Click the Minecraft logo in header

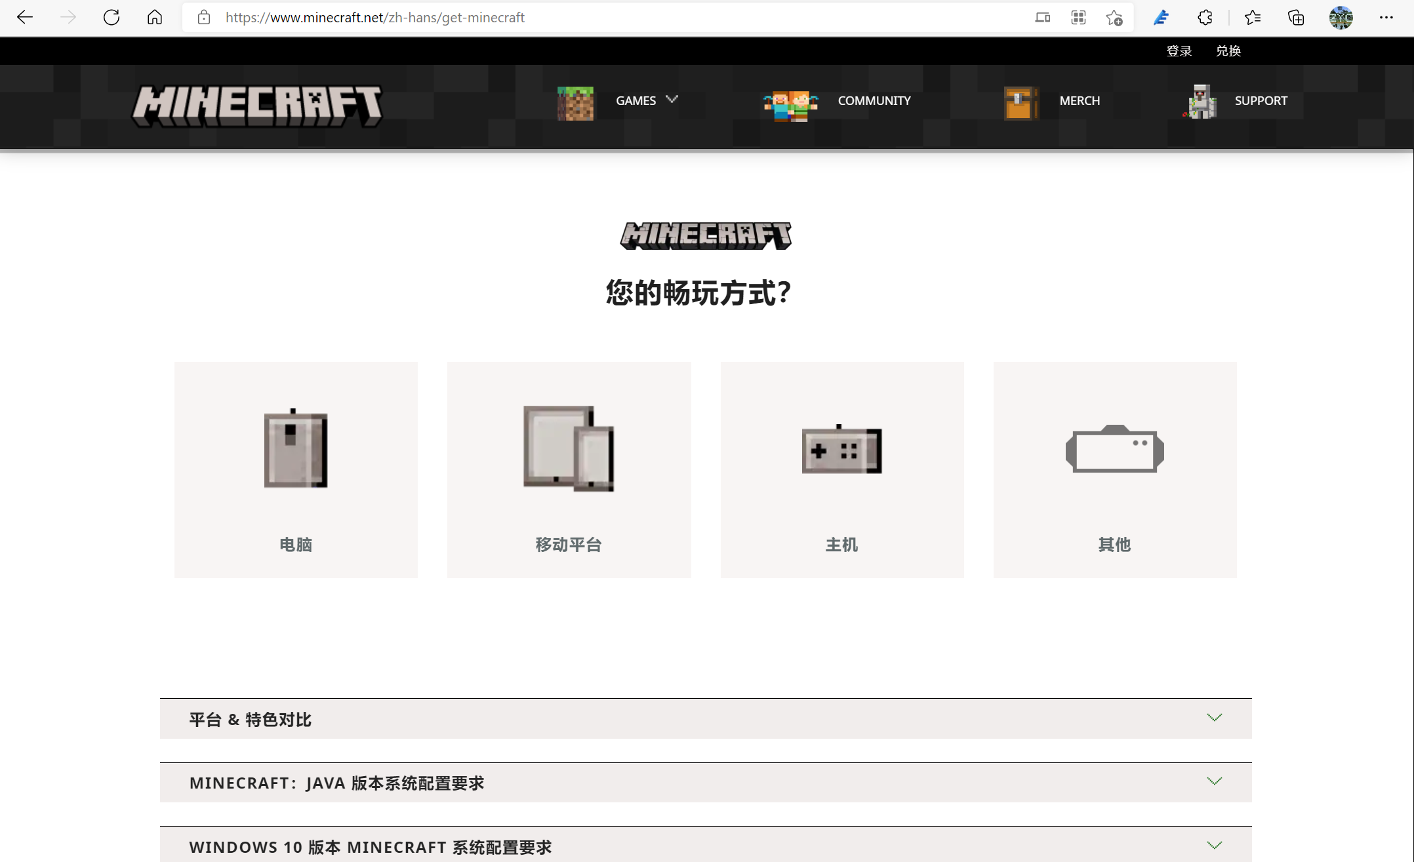(x=257, y=105)
